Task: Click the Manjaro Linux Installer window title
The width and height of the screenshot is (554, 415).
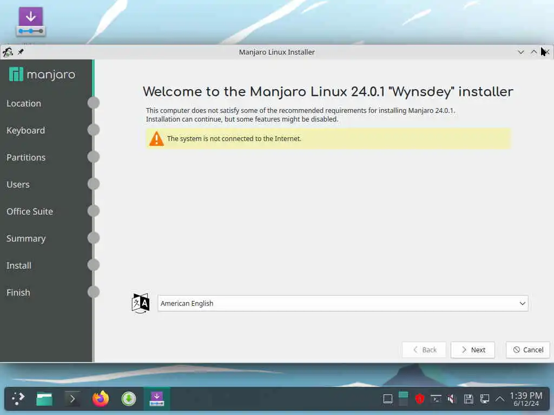Action: pos(277,52)
